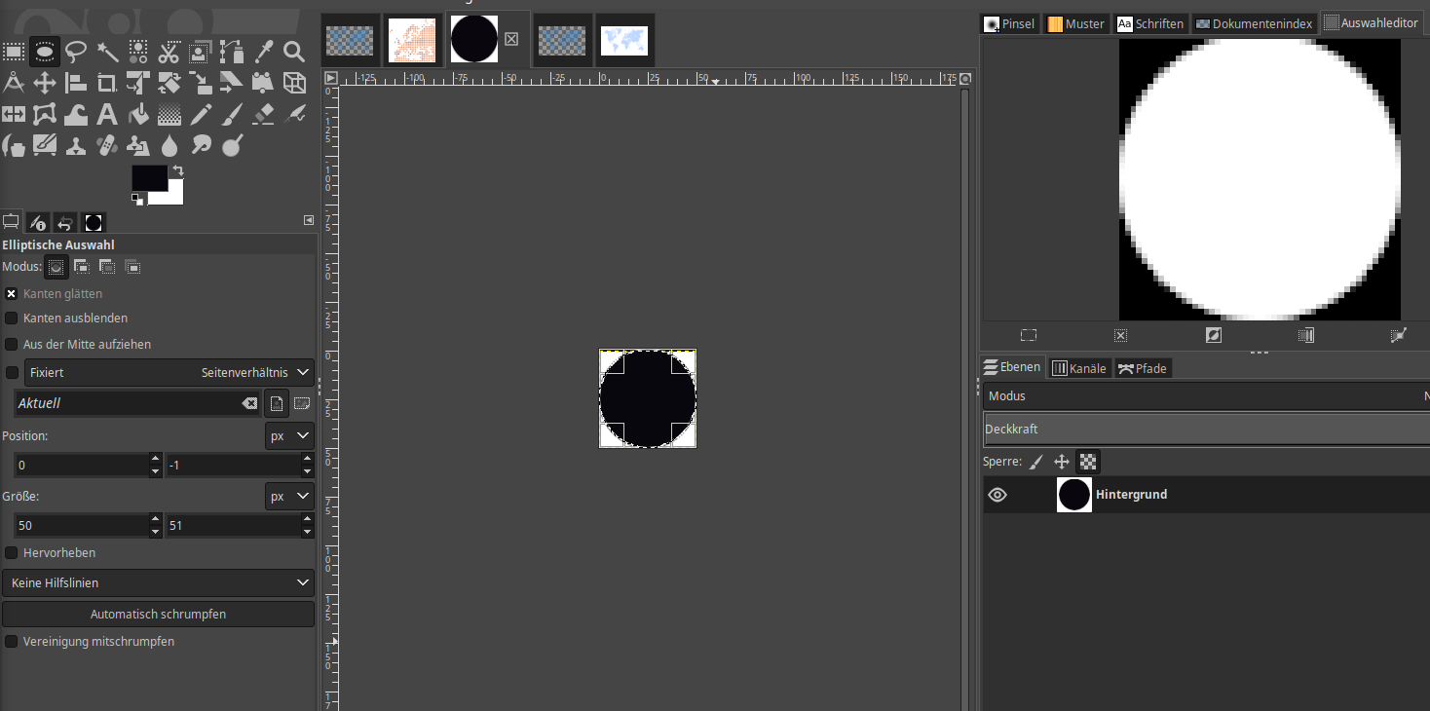Select the Paths tool
This screenshot has height=711, width=1430.
(x=232, y=52)
